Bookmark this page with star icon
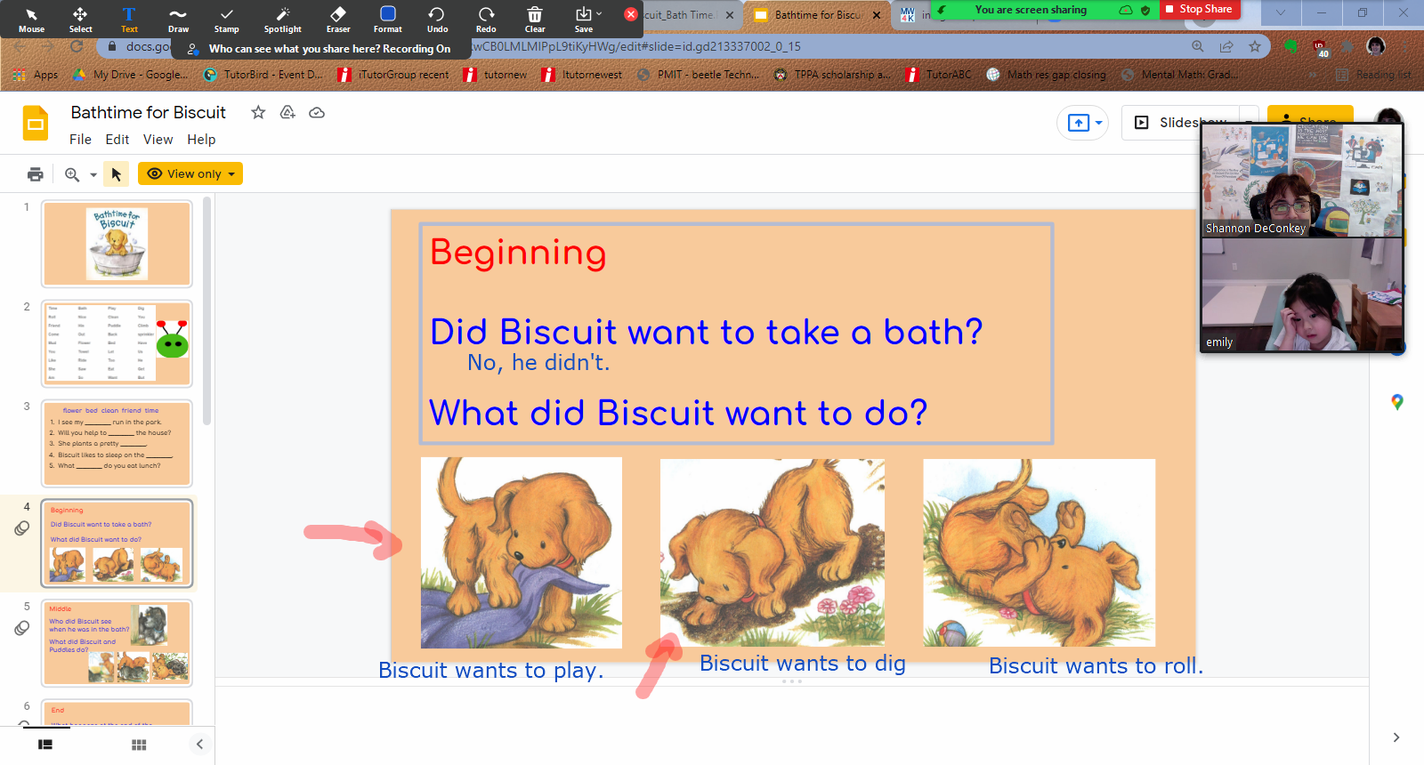 pyautogui.click(x=1255, y=46)
